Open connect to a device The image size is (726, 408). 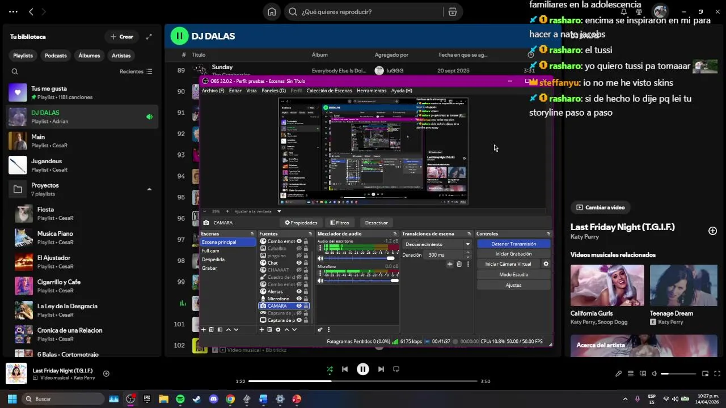(643, 373)
